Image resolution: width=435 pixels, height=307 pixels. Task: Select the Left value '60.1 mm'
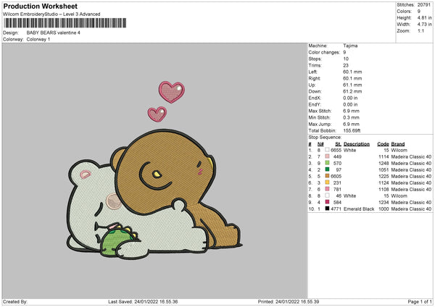[352, 72]
